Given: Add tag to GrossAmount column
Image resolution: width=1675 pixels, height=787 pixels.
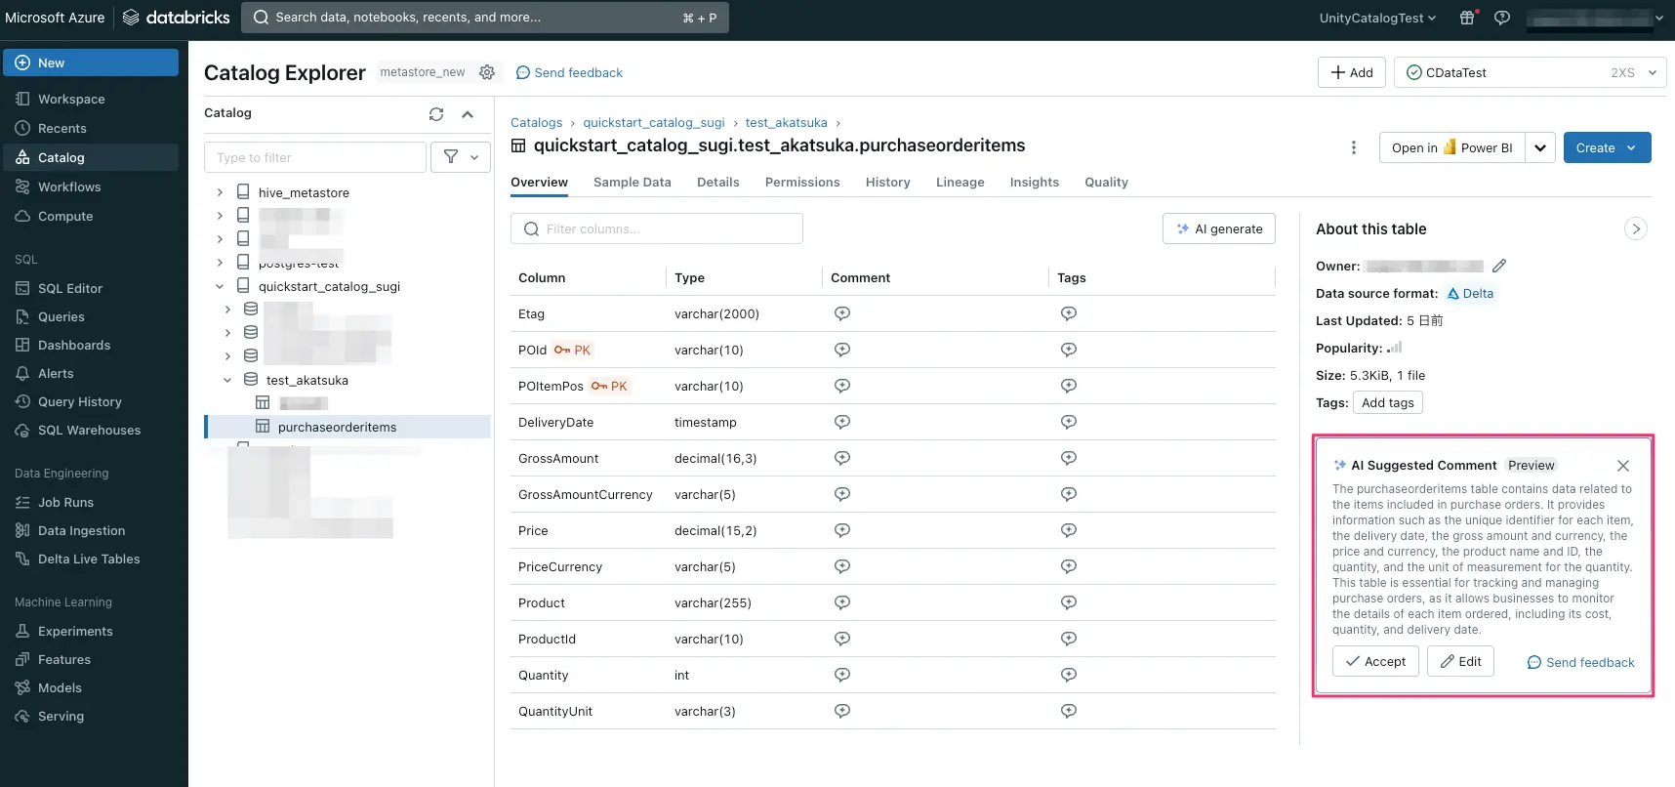Looking at the screenshot, I should point(1069,458).
